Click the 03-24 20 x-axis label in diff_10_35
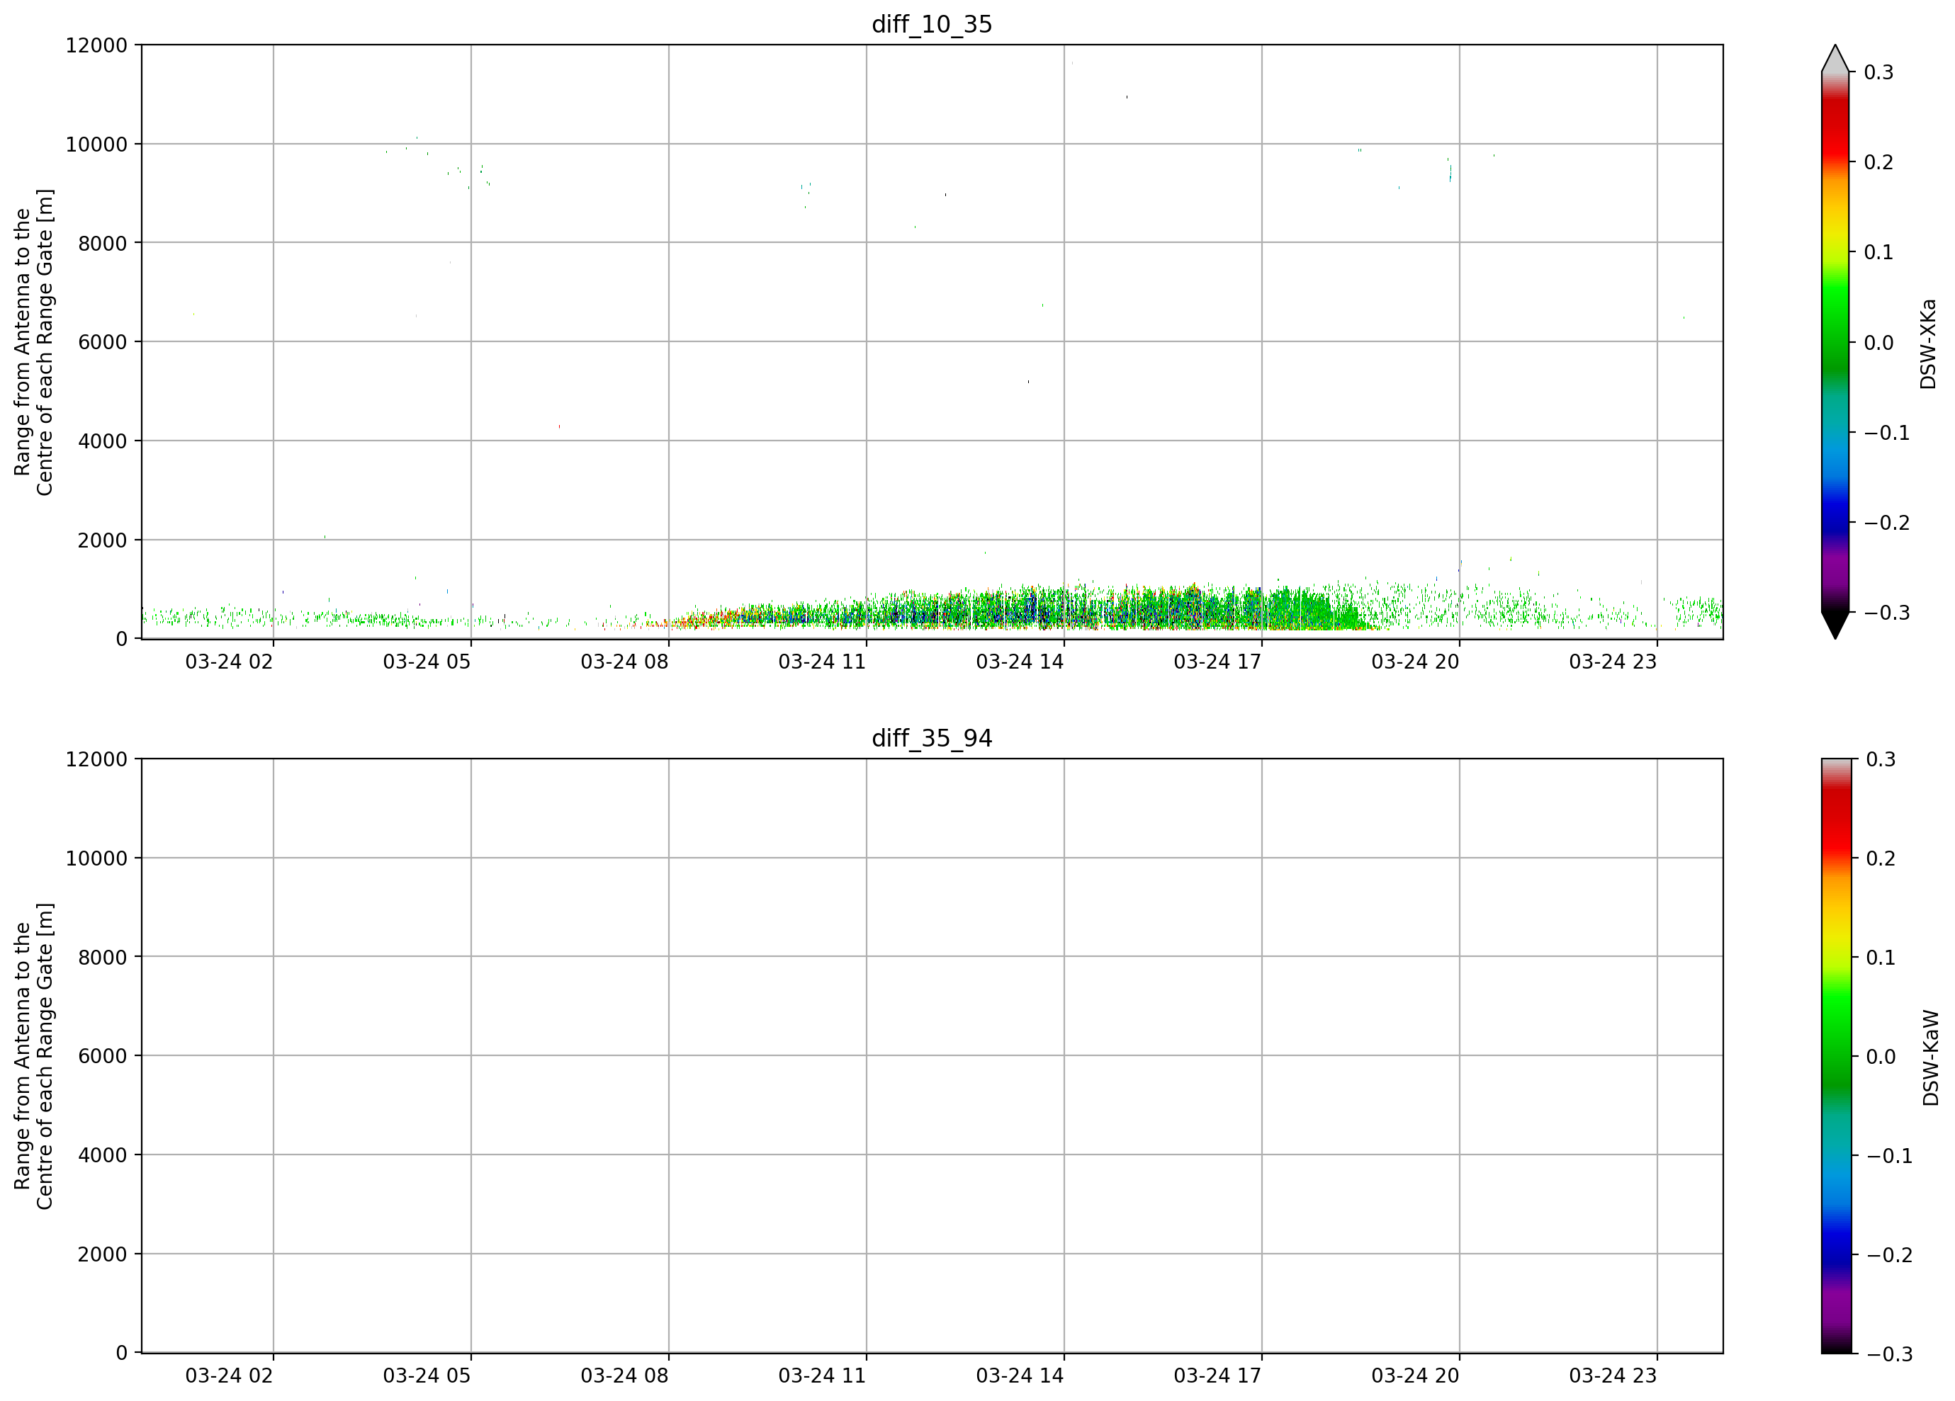1955x1401 pixels. coord(1415,662)
